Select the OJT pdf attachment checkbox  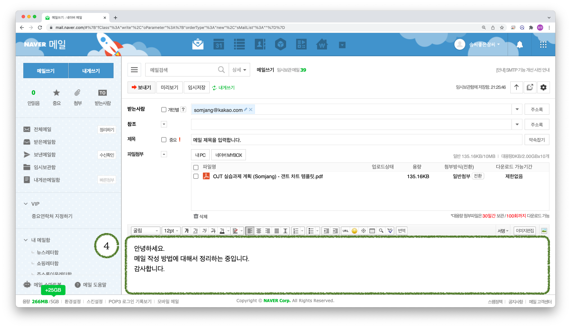196,176
